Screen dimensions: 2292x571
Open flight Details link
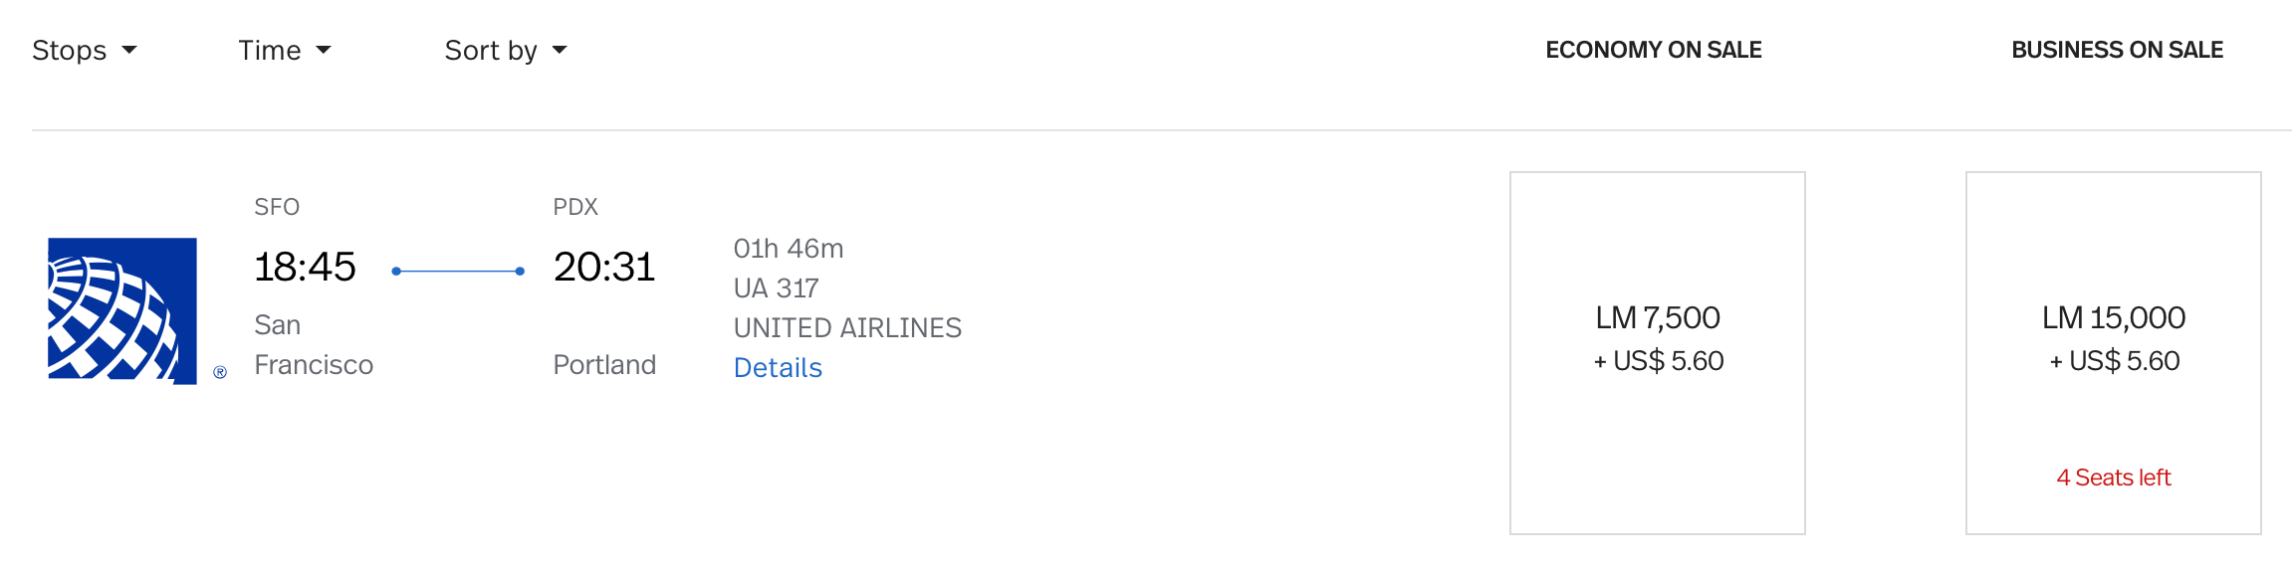click(778, 368)
